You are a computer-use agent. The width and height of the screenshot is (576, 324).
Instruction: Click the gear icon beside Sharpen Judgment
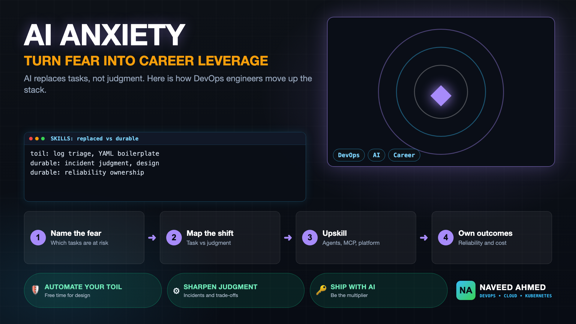click(x=176, y=291)
